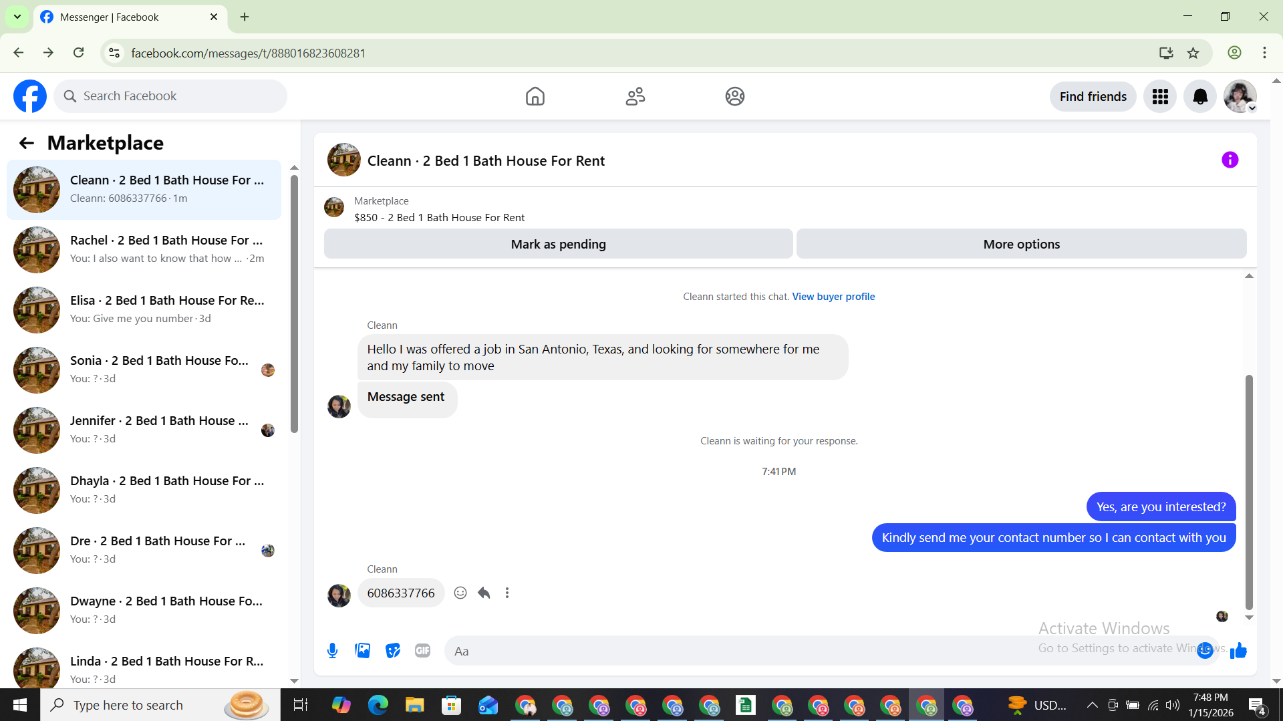Click the install app icon in address bar
The height and width of the screenshot is (721, 1283).
pos(1166,53)
